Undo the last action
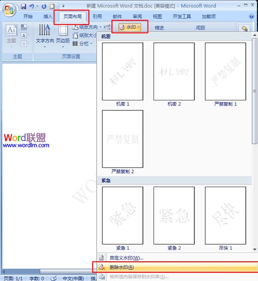Viewport: 258px width, 281px height. click(32, 6)
